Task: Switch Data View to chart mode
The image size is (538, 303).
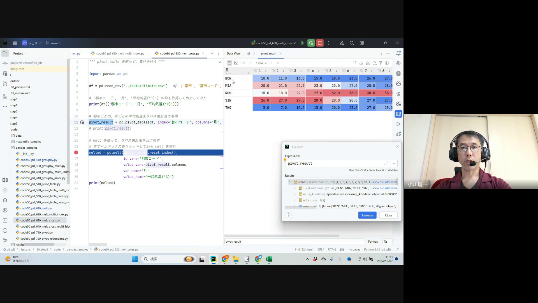Action: click(x=236, y=63)
